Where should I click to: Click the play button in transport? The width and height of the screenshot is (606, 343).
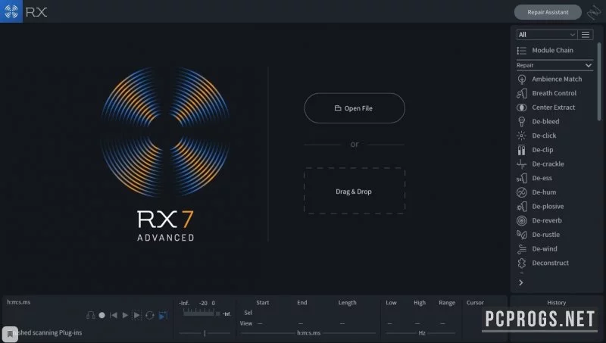(x=125, y=315)
